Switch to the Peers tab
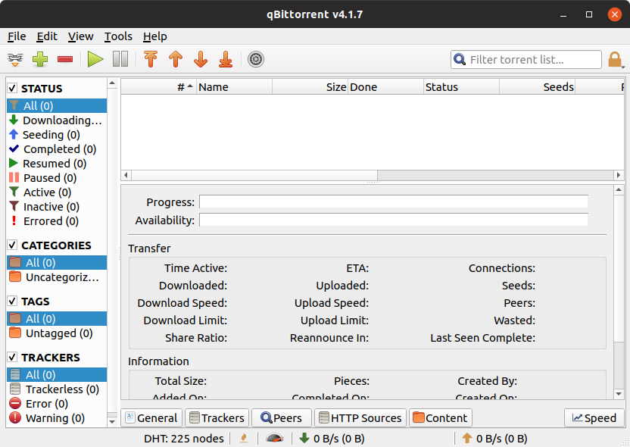Viewport: 630px width, 447px height. [x=282, y=418]
